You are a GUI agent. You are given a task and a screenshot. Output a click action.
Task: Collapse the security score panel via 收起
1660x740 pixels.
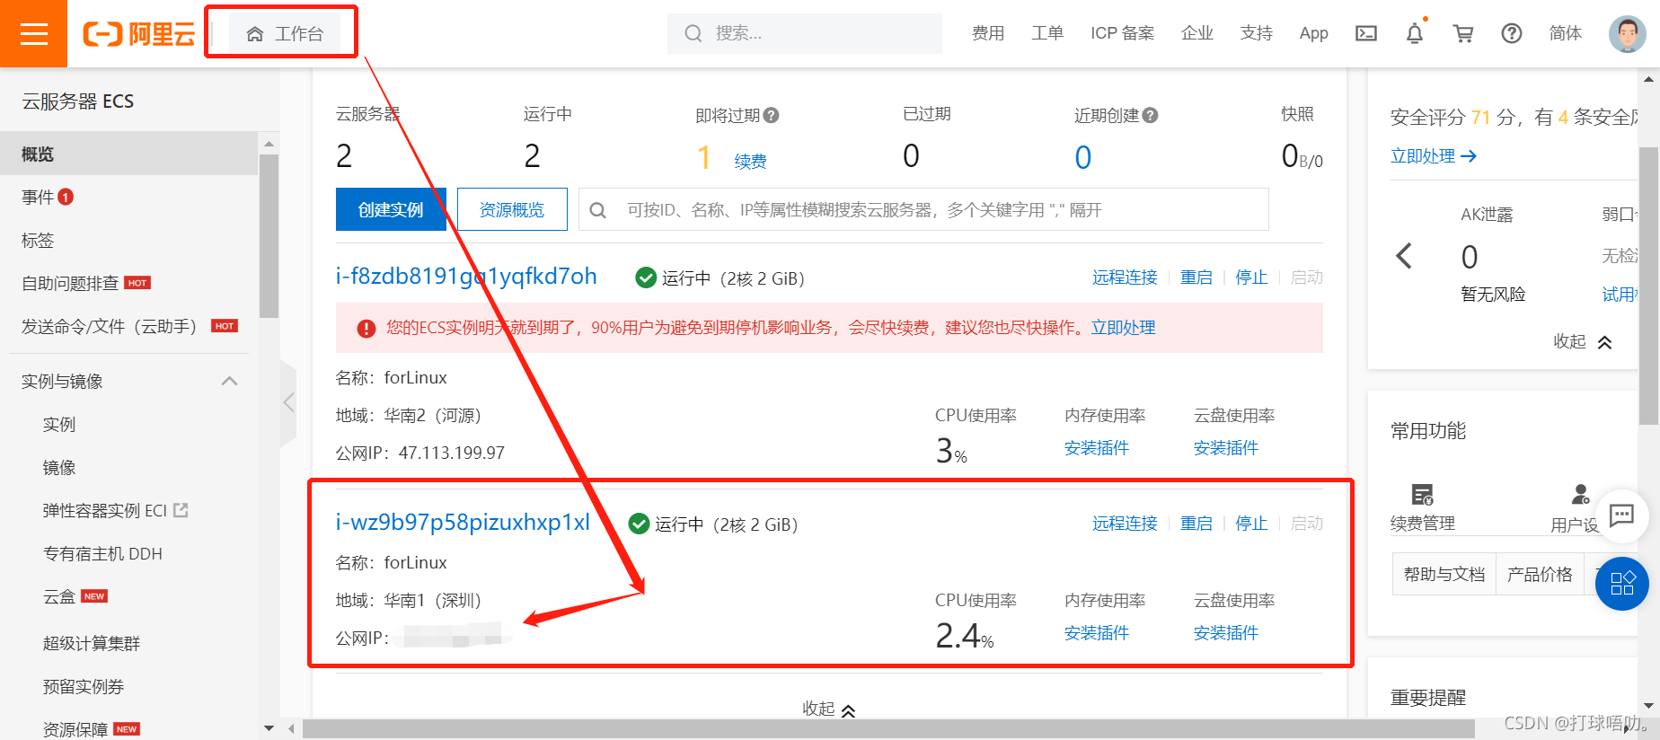click(1583, 341)
